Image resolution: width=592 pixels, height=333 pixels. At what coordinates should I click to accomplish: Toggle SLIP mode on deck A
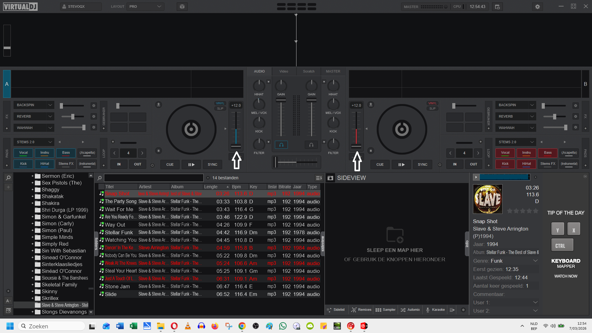[220, 109]
